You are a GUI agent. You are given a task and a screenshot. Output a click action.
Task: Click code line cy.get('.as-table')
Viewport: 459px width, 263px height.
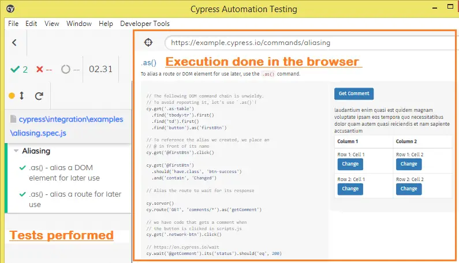(170, 108)
